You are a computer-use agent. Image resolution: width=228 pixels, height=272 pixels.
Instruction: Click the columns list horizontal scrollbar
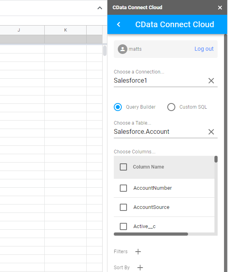point(151,234)
